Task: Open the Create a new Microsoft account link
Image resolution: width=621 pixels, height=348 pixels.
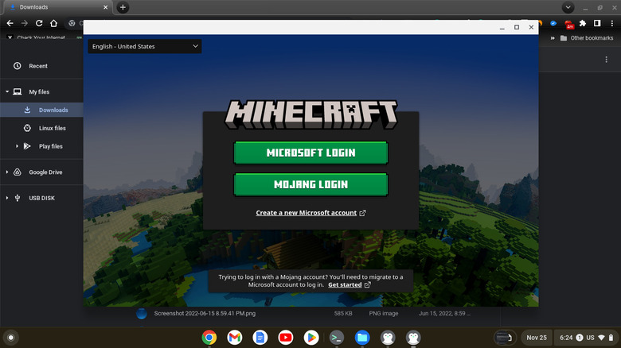Action: pyautogui.click(x=310, y=213)
